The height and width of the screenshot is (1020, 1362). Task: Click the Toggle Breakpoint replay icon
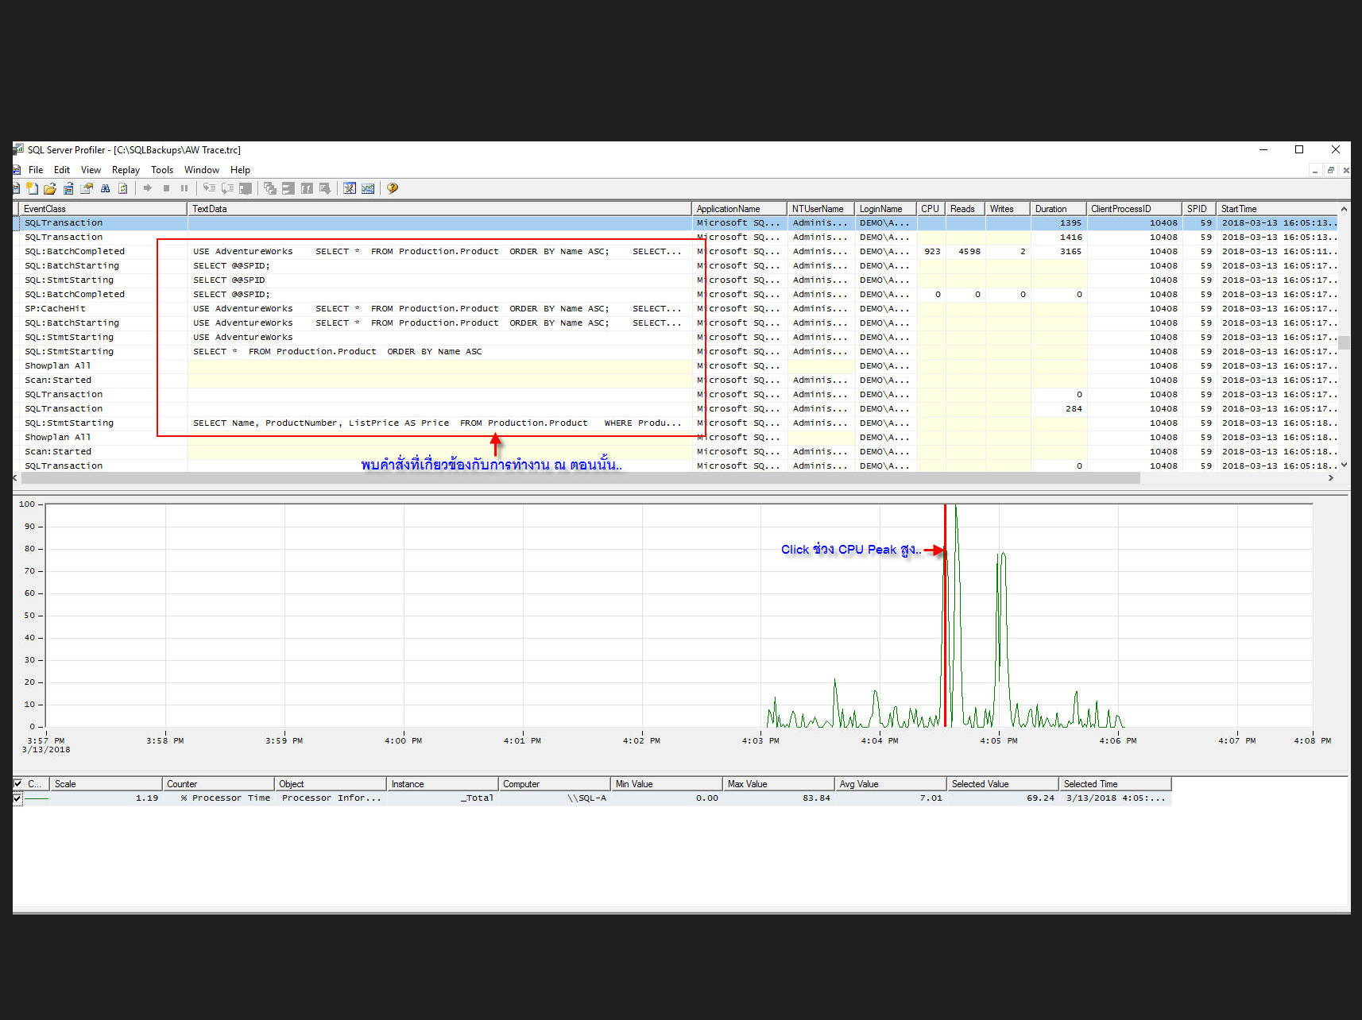tap(246, 188)
